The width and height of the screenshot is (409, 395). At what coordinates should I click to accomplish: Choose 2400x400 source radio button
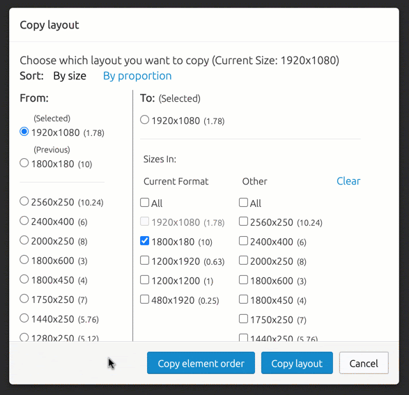point(24,221)
